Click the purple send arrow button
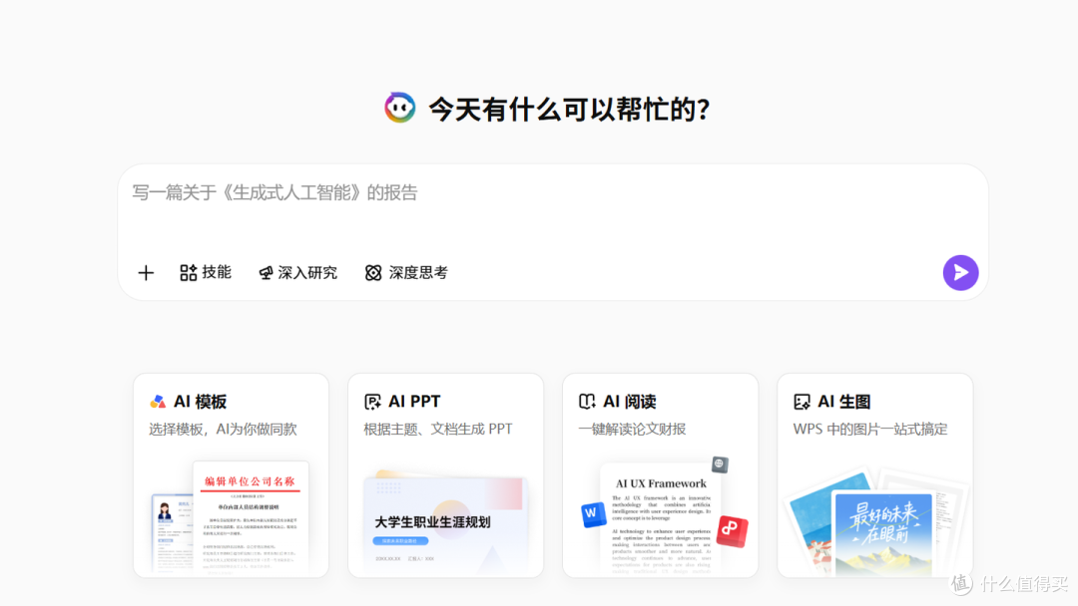The width and height of the screenshot is (1078, 606). (960, 272)
